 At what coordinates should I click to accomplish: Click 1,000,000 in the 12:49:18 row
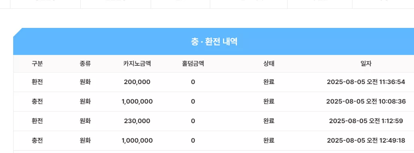click(137, 140)
